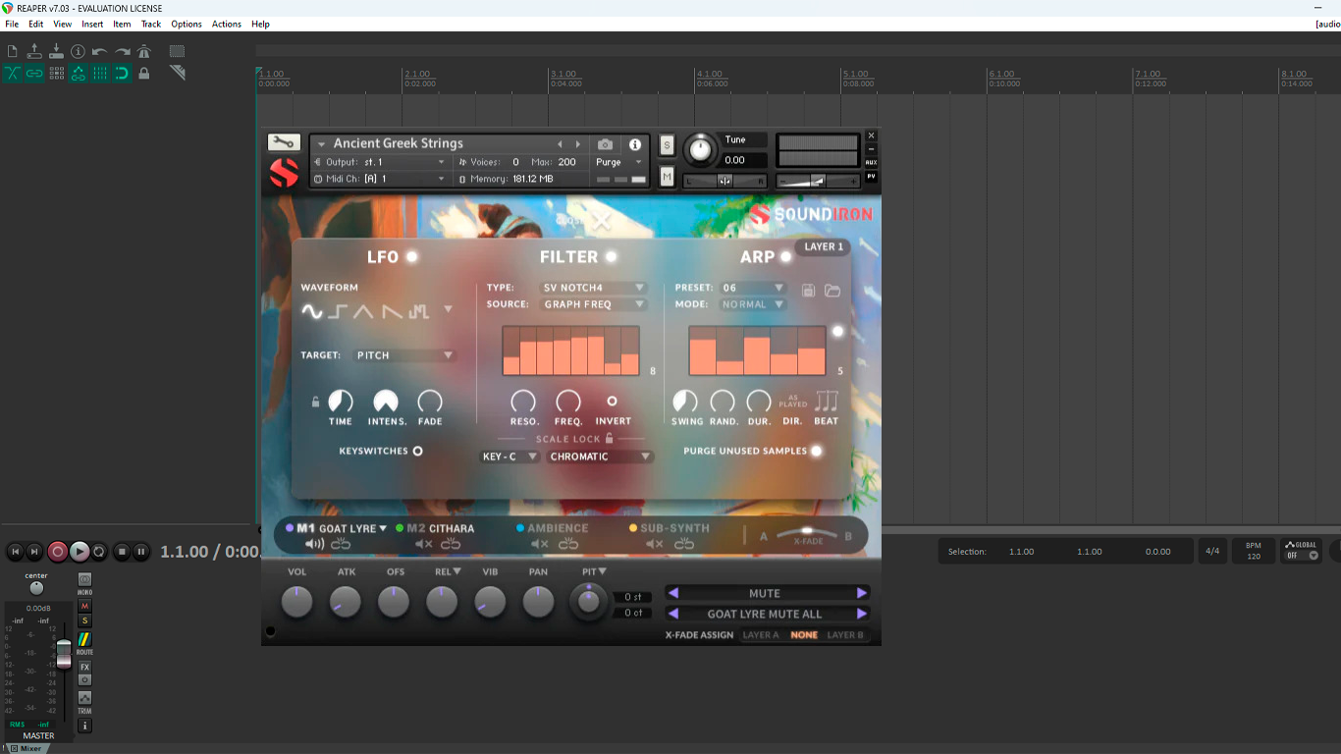Click the LFO TIME knob
The height and width of the screenshot is (754, 1341).
[341, 401]
